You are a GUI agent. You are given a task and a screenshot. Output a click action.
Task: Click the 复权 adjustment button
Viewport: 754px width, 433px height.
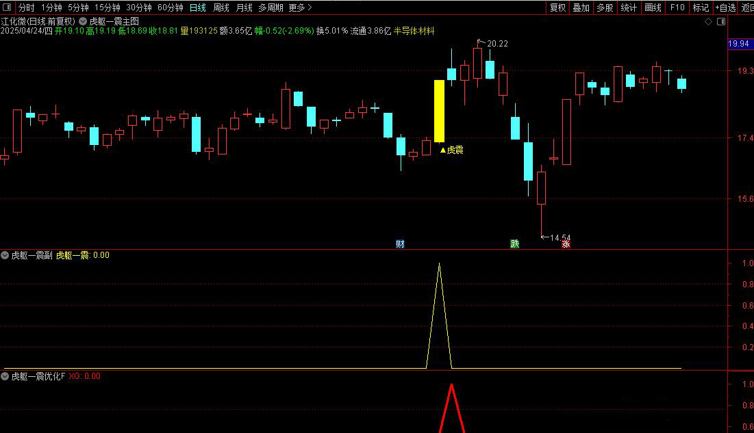coord(558,8)
